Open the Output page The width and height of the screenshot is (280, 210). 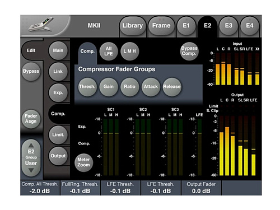click(x=58, y=156)
